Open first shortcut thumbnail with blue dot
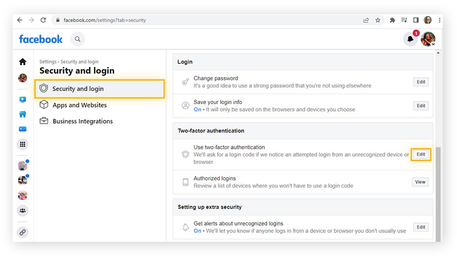 (x=23, y=166)
